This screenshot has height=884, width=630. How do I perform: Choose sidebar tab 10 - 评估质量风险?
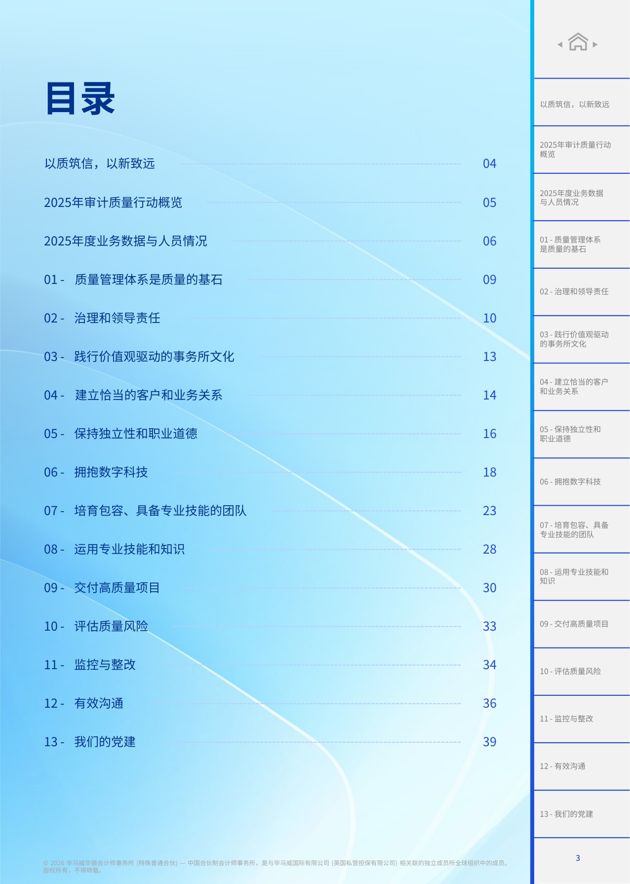pyautogui.click(x=582, y=672)
